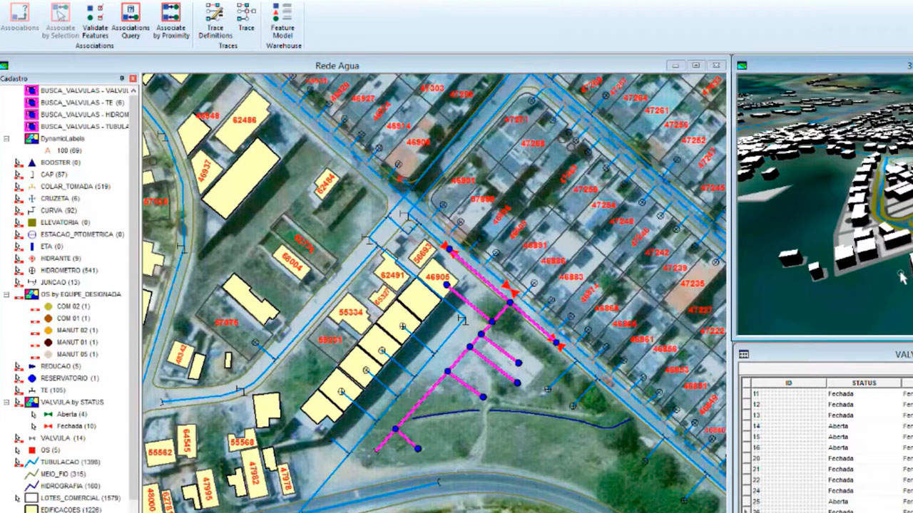Toggle the locatable arrow beside RESERVATORIO
The width and height of the screenshot is (913, 513).
click(x=18, y=378)
